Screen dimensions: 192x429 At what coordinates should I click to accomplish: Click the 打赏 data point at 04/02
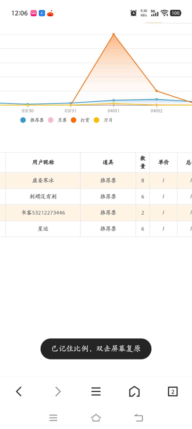pos(157,91)
